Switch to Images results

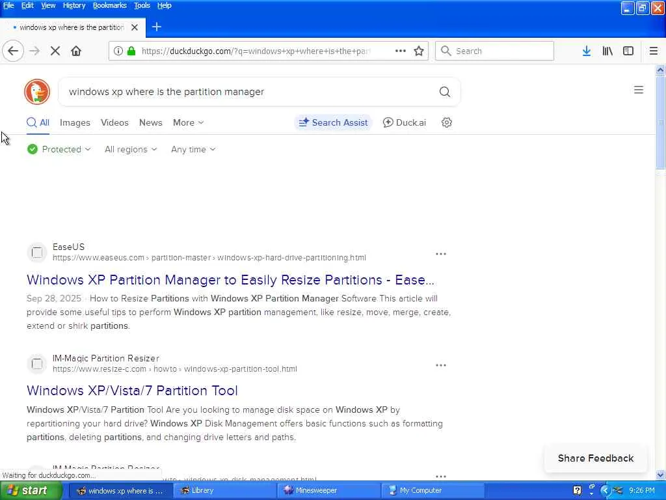pyautogui.click(x=75, y=122)
